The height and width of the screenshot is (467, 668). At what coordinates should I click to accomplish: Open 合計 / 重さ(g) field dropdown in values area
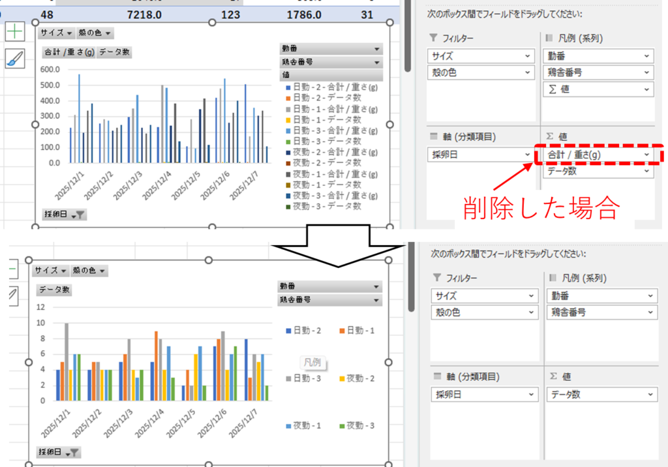646,154
